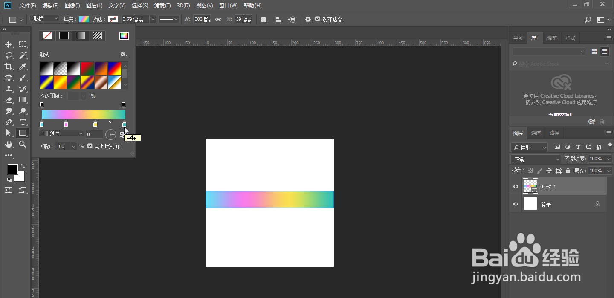The width and height of the screenshot is (614, 298).
Task: Set fill to gradient type
Action: 81,36
